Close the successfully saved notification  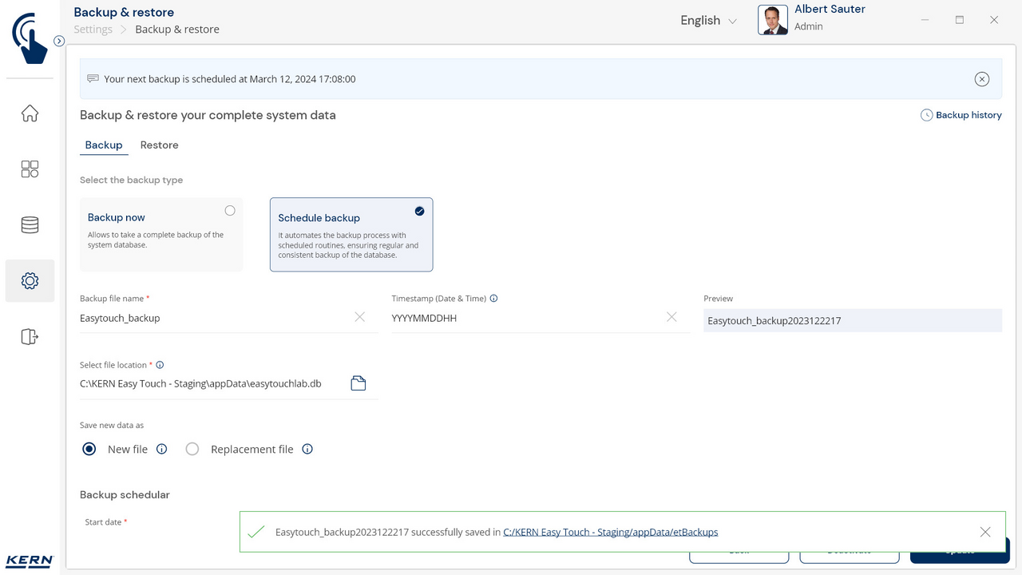[x=984, y=532]
